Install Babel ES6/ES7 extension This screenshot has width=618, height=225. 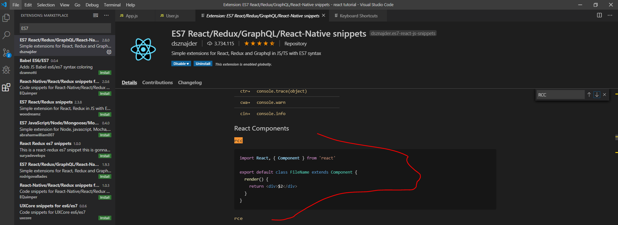pos(105,73)
